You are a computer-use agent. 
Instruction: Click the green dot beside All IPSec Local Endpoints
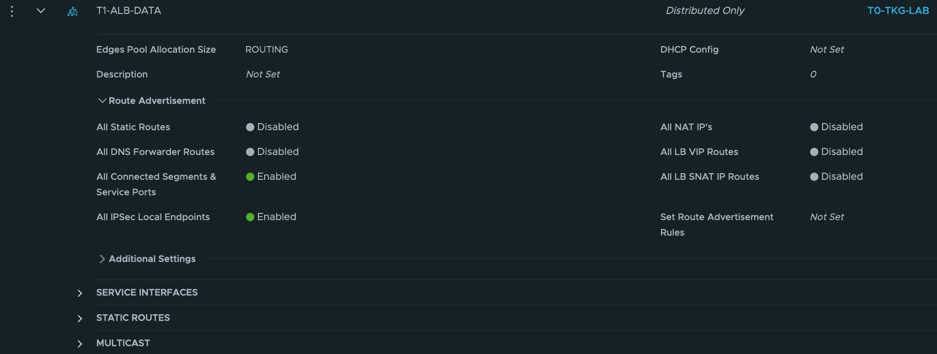tap(250, 217)
